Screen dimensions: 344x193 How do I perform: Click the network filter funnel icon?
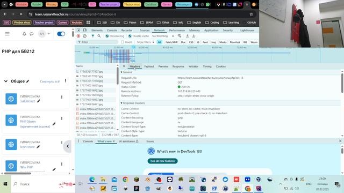(x=93, y=36)
